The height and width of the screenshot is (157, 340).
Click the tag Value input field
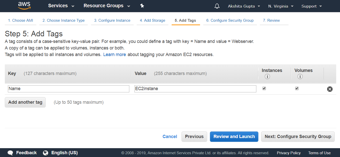pos(195,89)
